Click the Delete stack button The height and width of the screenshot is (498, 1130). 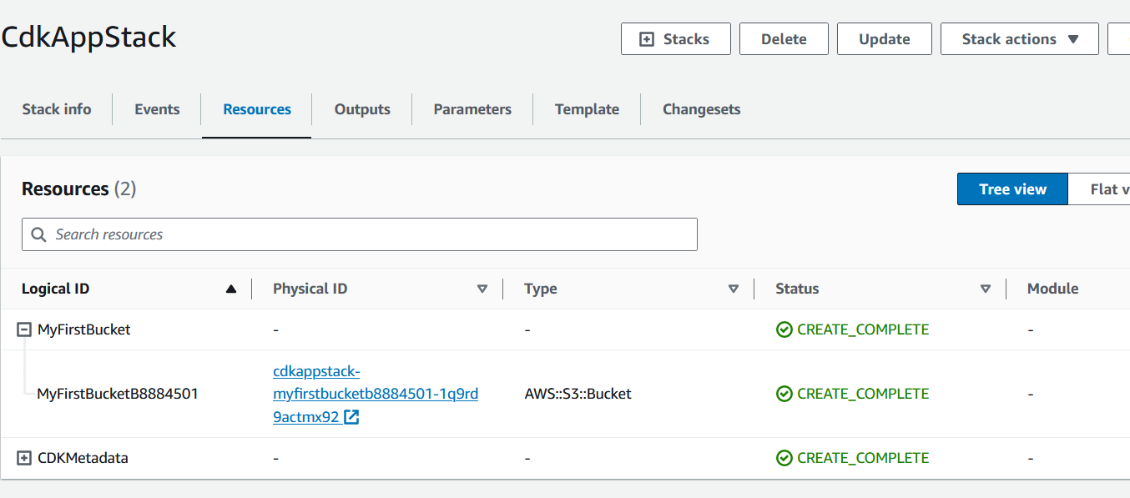783,39
